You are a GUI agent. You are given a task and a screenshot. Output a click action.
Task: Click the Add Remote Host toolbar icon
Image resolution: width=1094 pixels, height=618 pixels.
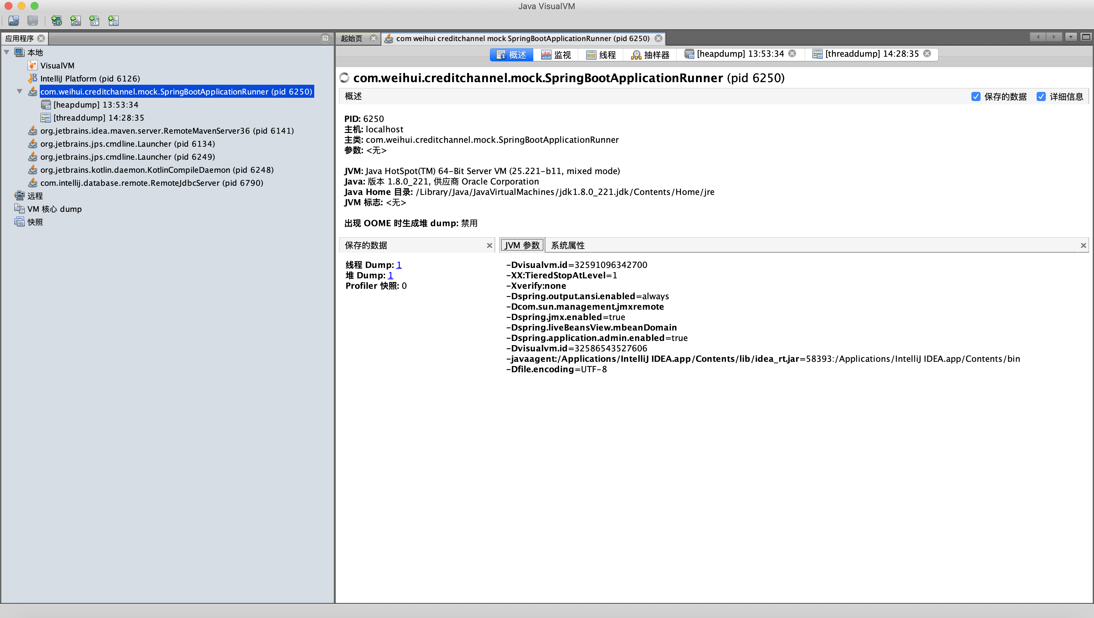(56, 21)
